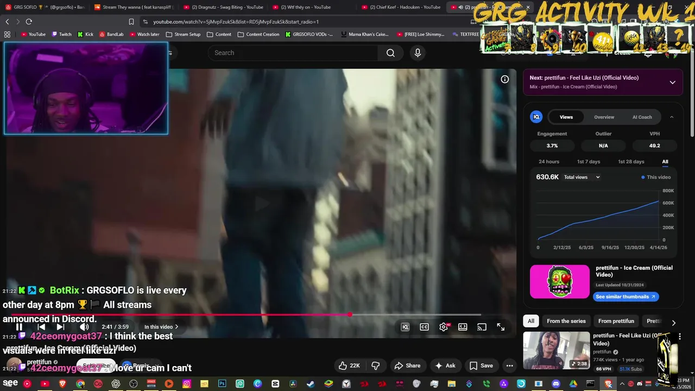Show video info card icon
Screen dimensions: 695x391
coord(505,79)
